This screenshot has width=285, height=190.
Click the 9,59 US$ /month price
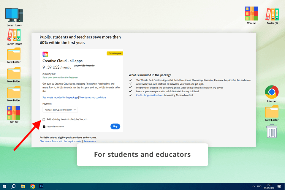point(57,67)
